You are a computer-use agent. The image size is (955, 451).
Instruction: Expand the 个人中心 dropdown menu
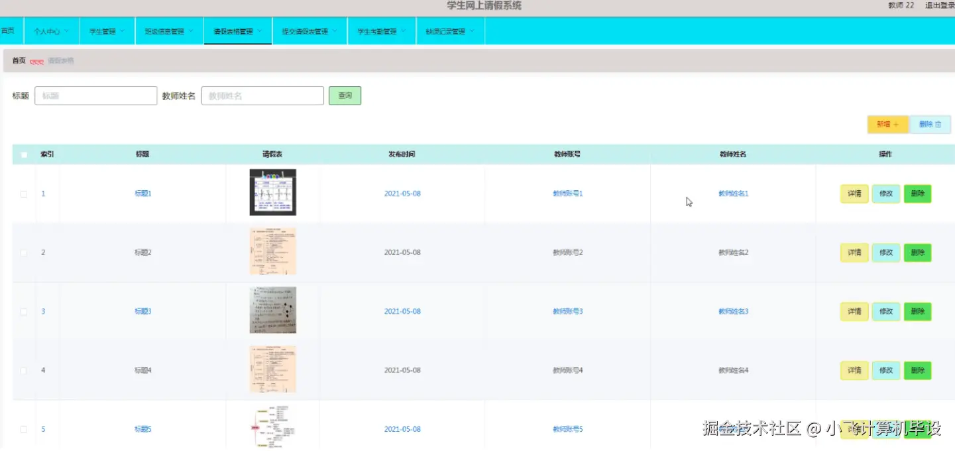52,31
